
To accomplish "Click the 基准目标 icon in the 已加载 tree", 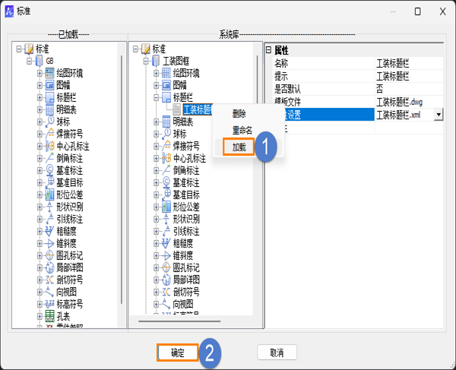I will (49, 182).
